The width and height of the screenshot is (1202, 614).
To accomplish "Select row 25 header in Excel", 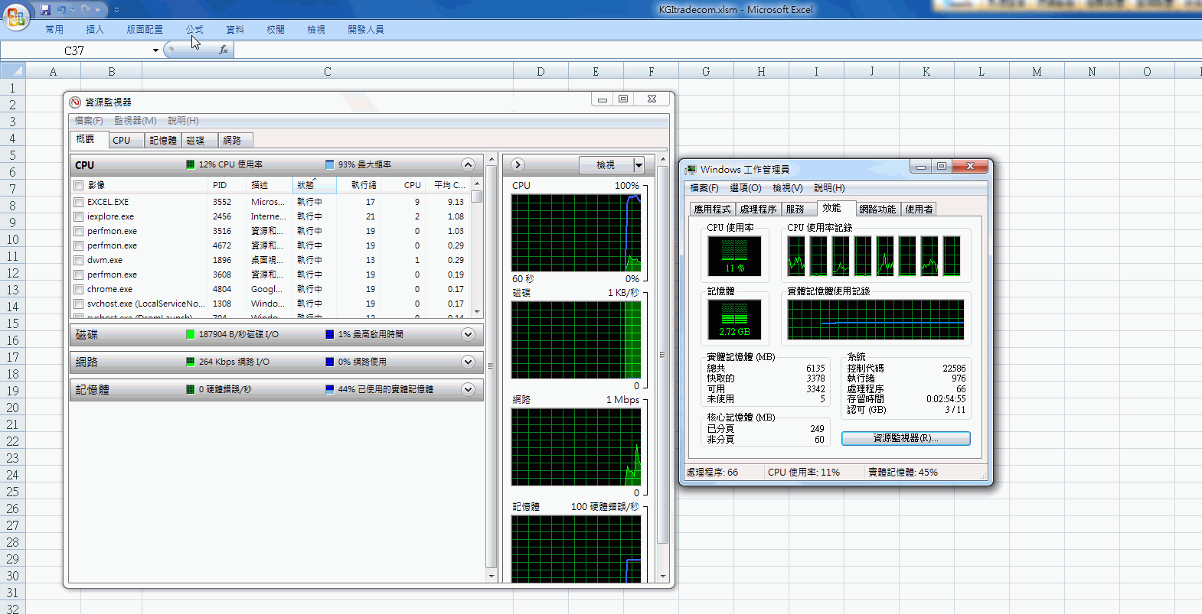I will click(x=12, y=492).
